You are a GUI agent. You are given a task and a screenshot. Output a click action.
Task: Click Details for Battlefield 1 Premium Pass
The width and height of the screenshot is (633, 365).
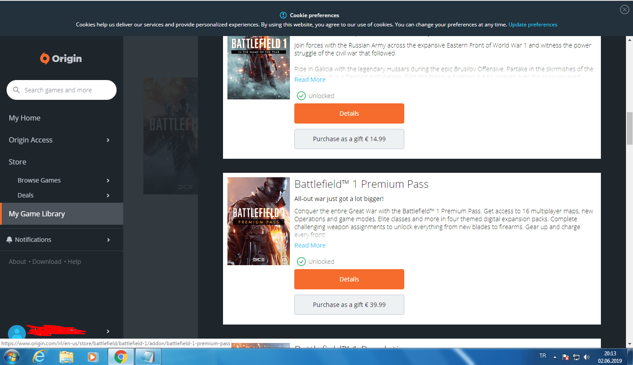(x=349, y=279)
